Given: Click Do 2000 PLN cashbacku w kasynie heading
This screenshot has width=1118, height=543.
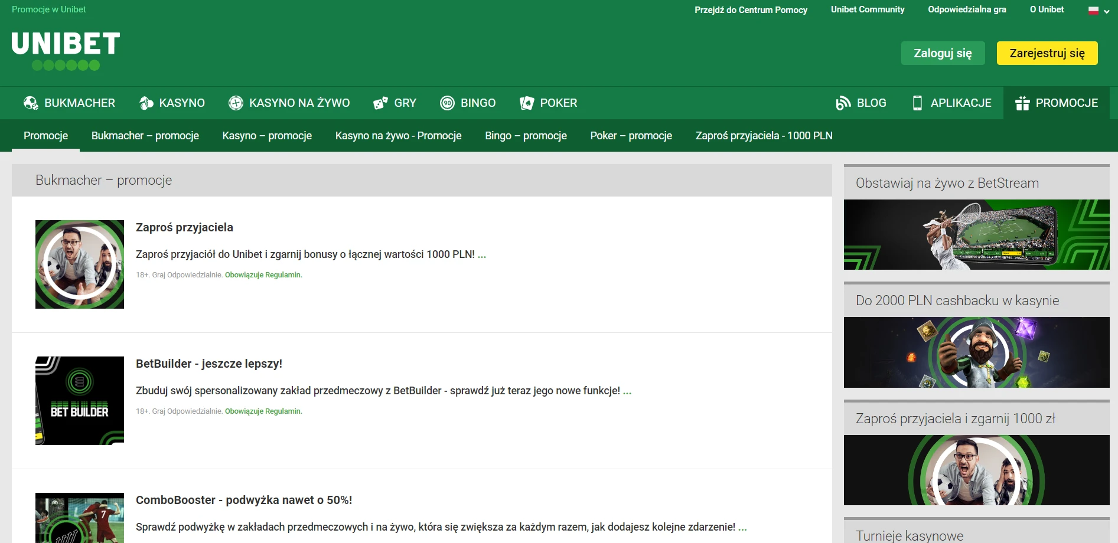Looking at the screenshot, I should click(957, 300).
